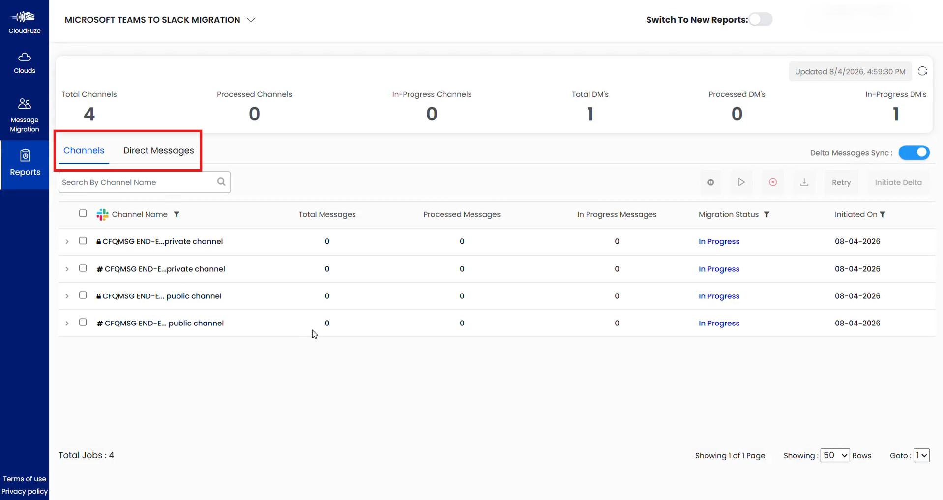Disable Delta Messages Sync toggle
Screen dimensions: 943x500
tap(914, 152)
